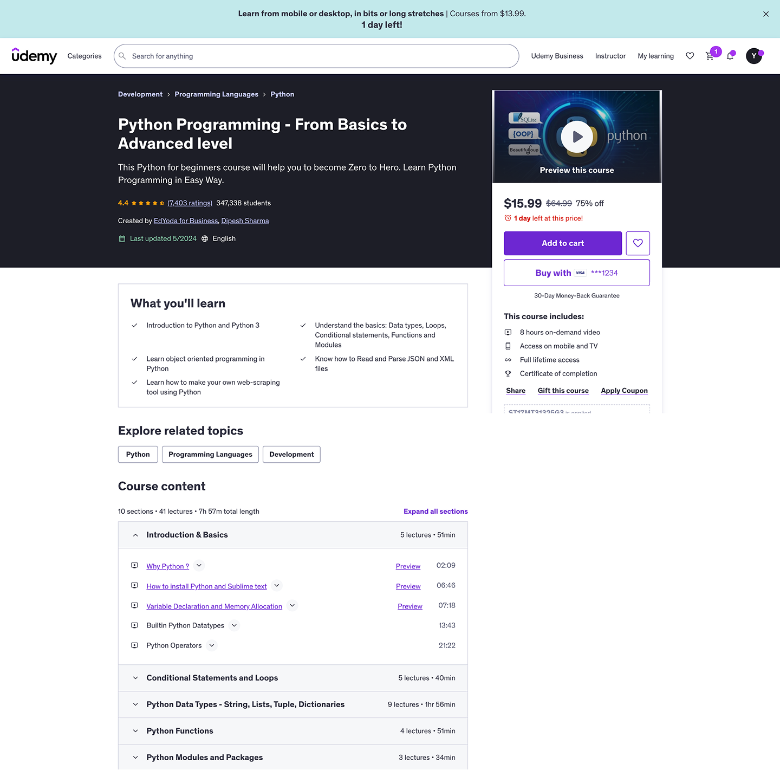Image resolution: width=780 pixels, height=770 pixels.
Task: Open the wishlist heart icon in header
Action: [690, 56]
